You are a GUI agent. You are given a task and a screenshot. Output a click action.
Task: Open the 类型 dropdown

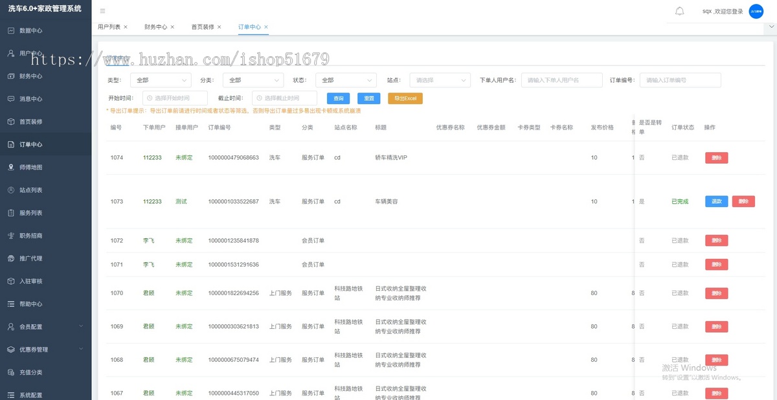(x=161, y=80)
